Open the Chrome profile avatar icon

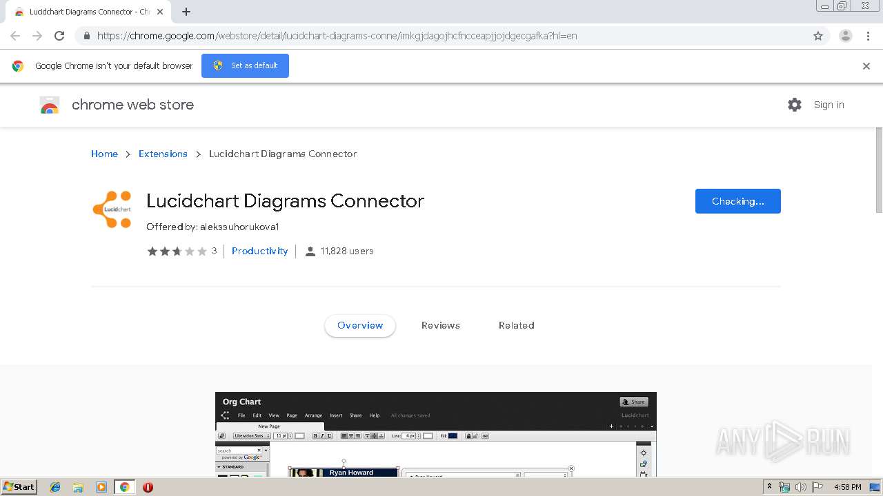845,36
